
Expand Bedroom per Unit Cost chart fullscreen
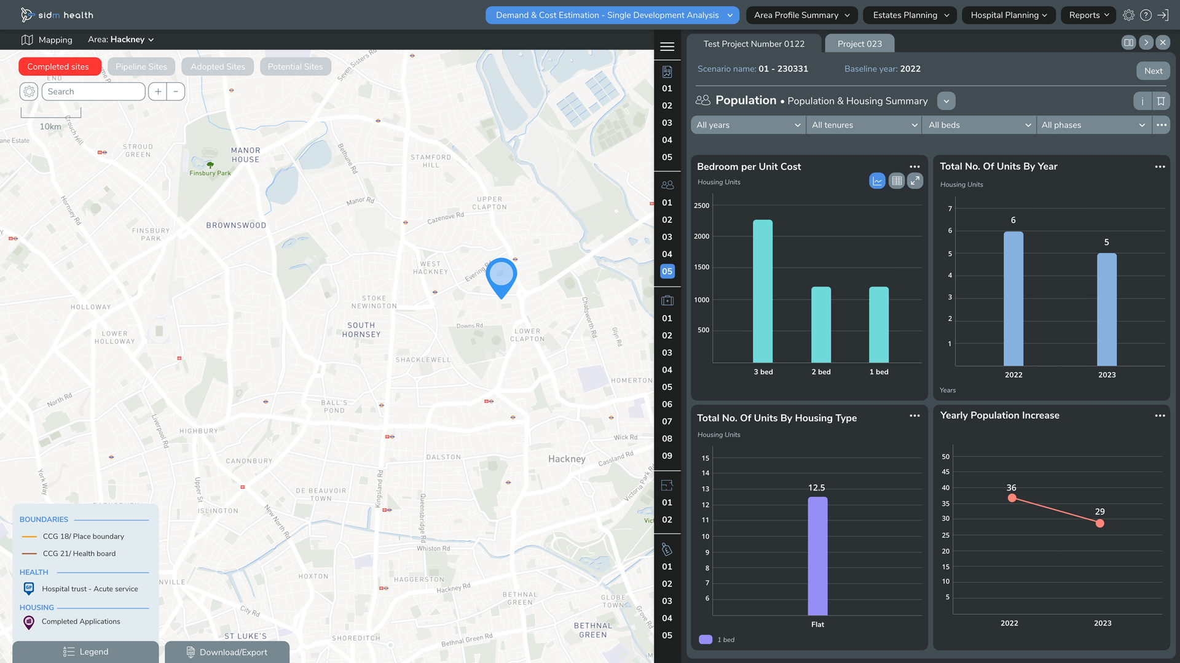coord(915,180)
